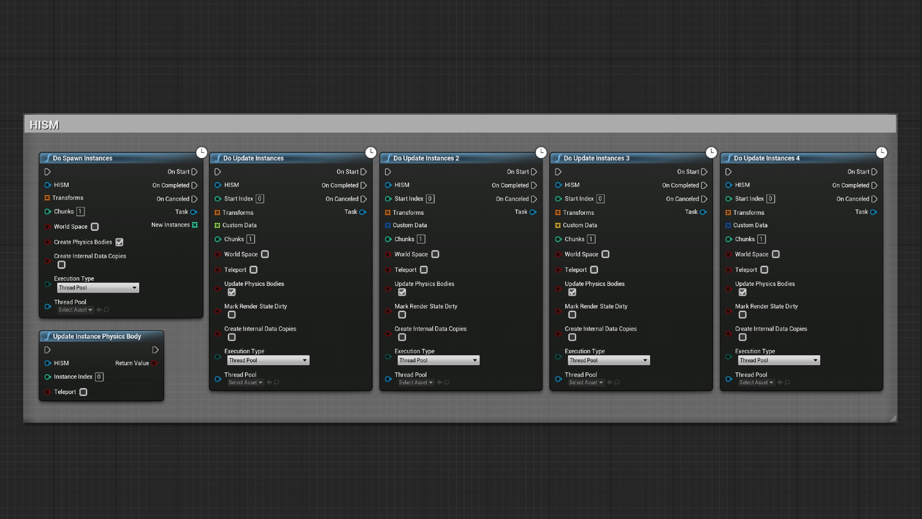Uncheck Create Physics Bodies on Do Spawn Instances

click(119, 242)
